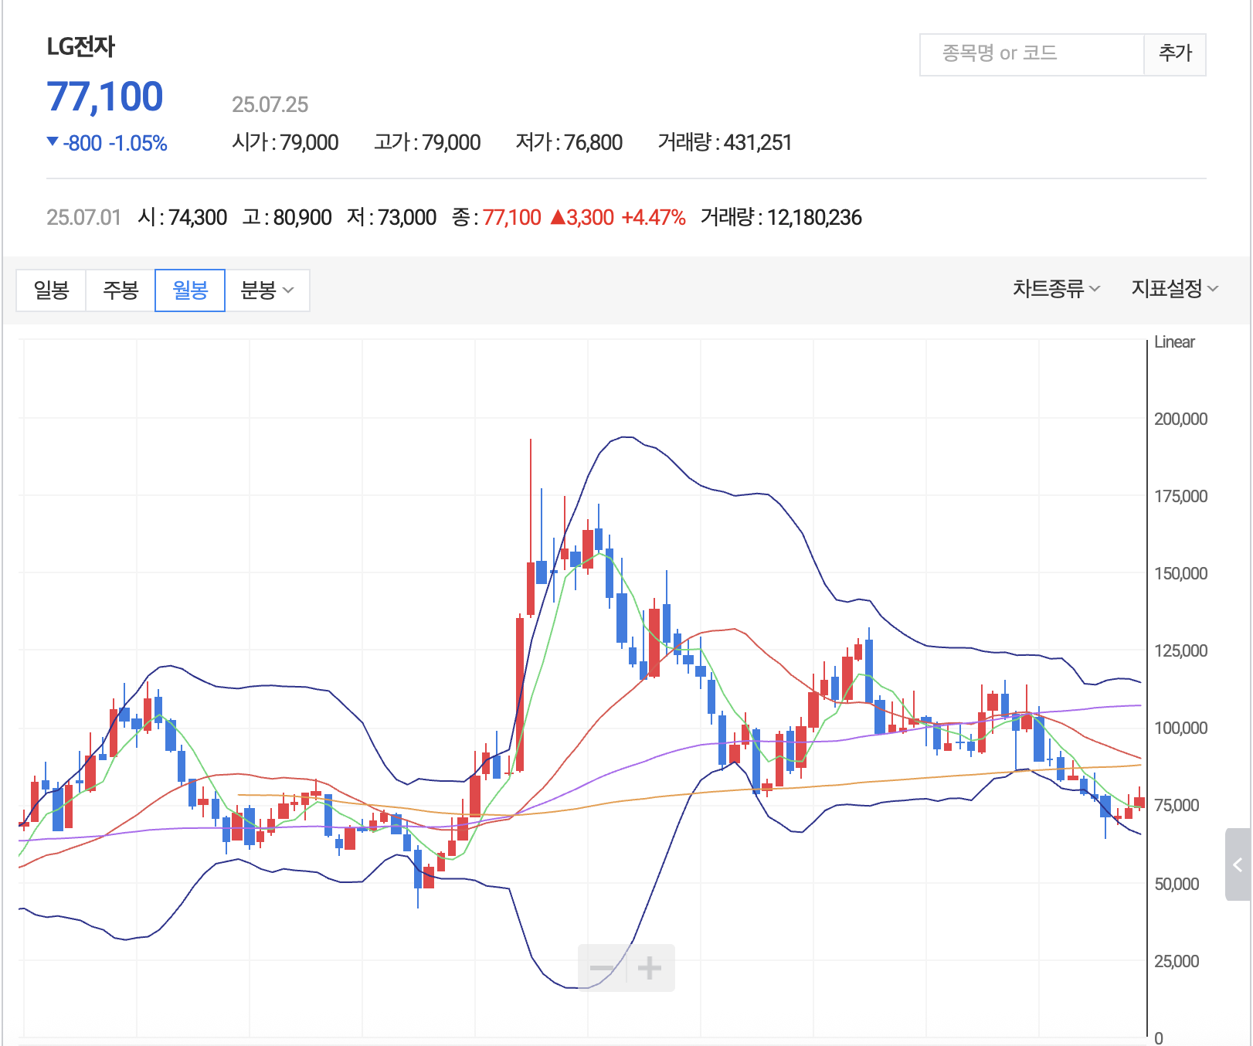Select the 월봉 monthly chart tab

click(190, 290)
